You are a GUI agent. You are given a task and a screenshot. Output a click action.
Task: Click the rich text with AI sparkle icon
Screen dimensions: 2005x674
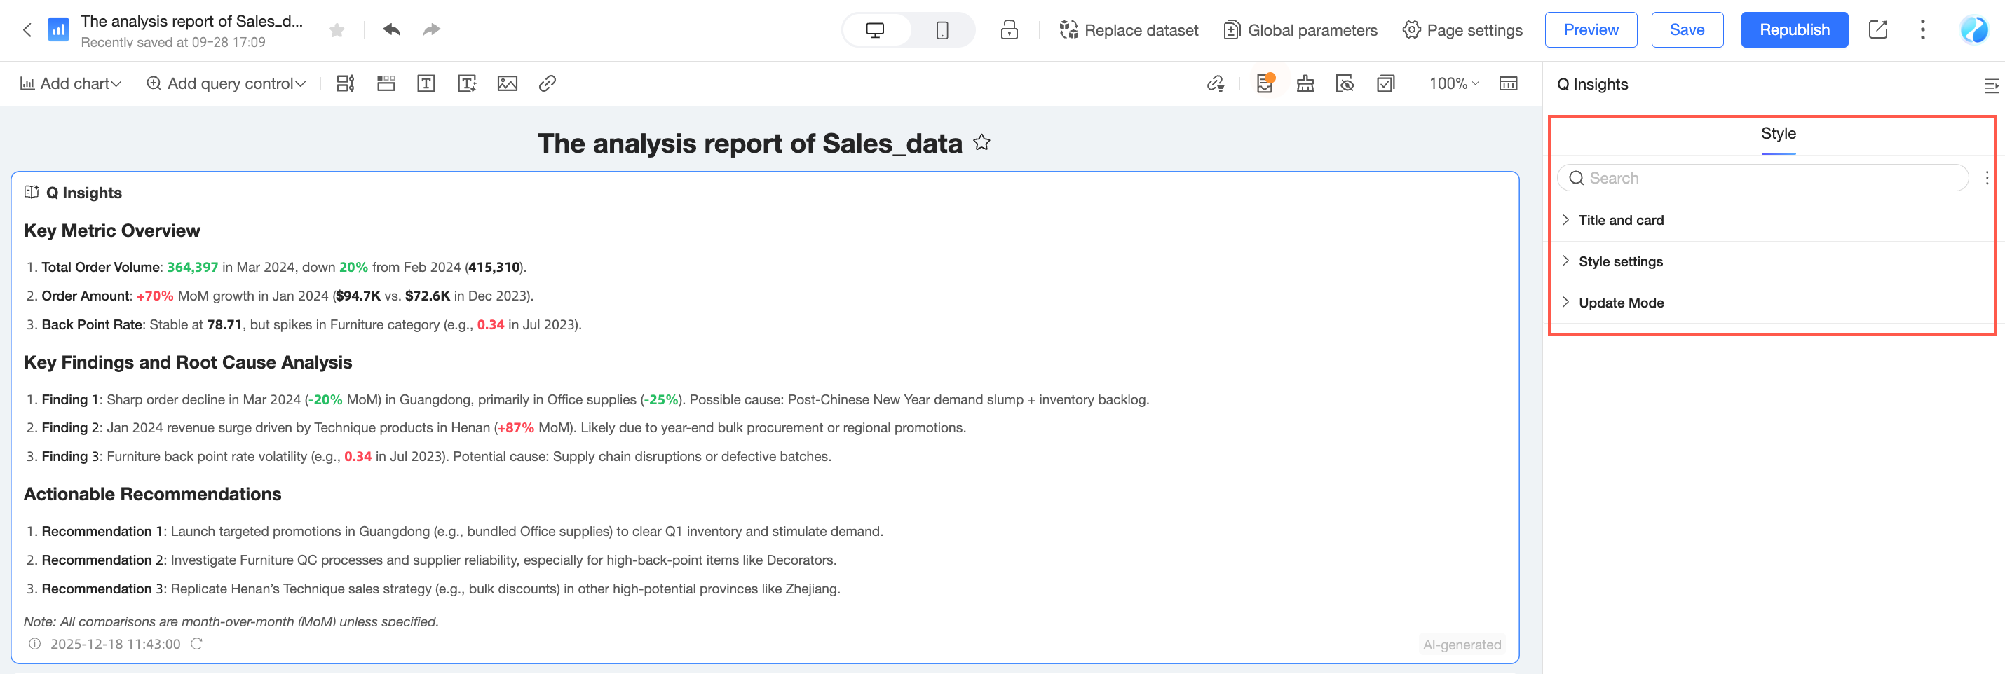(466, 83)
